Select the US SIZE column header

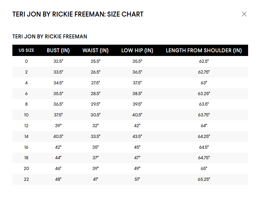(x=26, y=50)
